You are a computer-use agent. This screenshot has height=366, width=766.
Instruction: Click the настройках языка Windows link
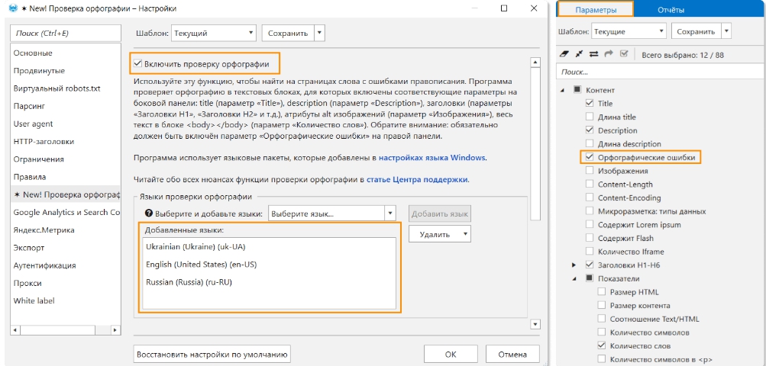coord(431,158)
